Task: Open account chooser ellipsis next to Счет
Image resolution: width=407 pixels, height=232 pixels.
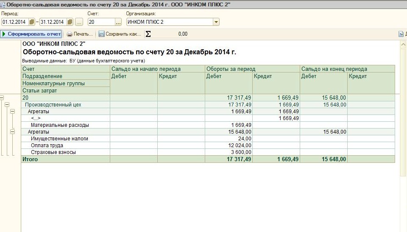Action: click(118, 22)
